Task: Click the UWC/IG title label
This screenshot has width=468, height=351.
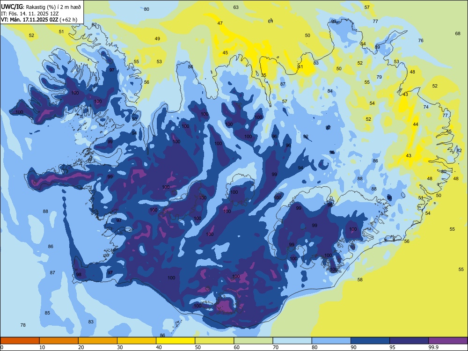Action: coord(12,6)
